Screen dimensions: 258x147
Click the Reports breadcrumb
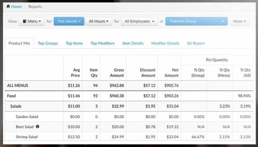point(35,7)
